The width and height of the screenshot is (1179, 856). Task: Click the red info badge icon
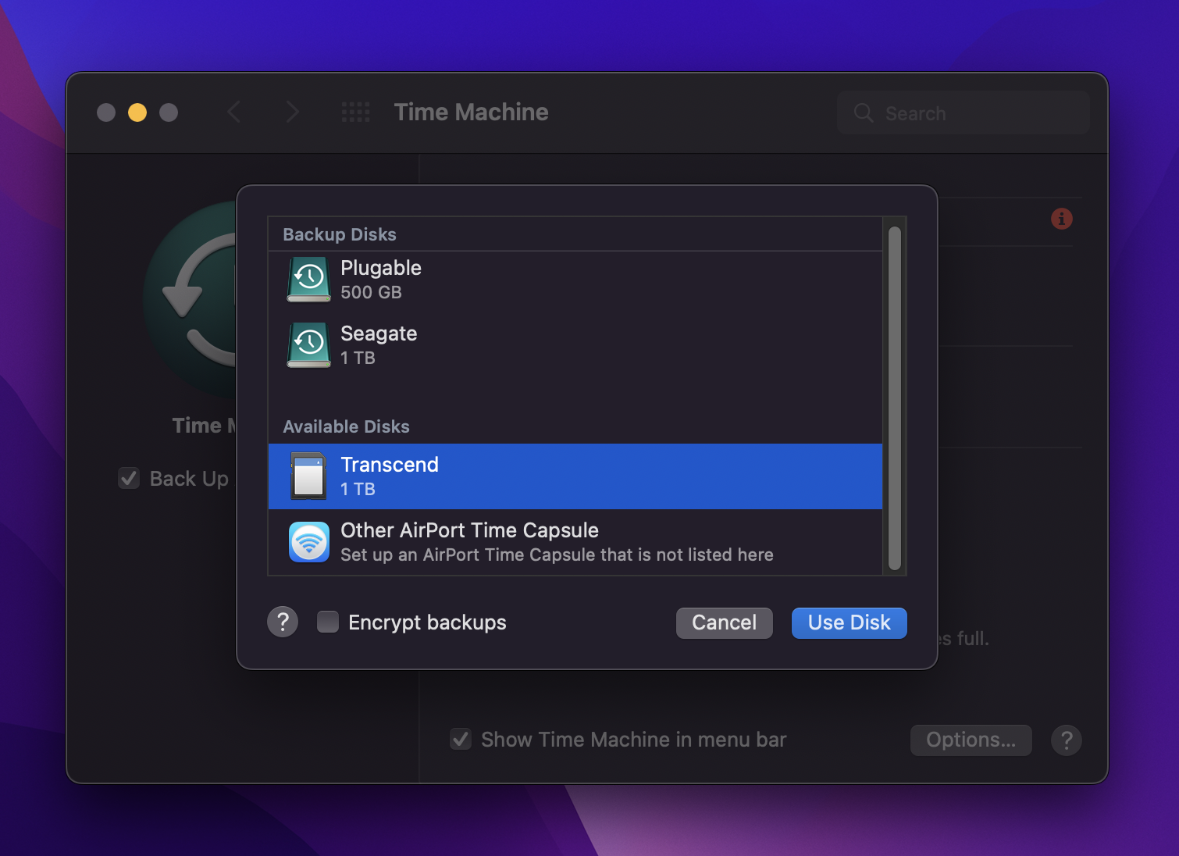pyautogui.click(x=1061, y=219)
